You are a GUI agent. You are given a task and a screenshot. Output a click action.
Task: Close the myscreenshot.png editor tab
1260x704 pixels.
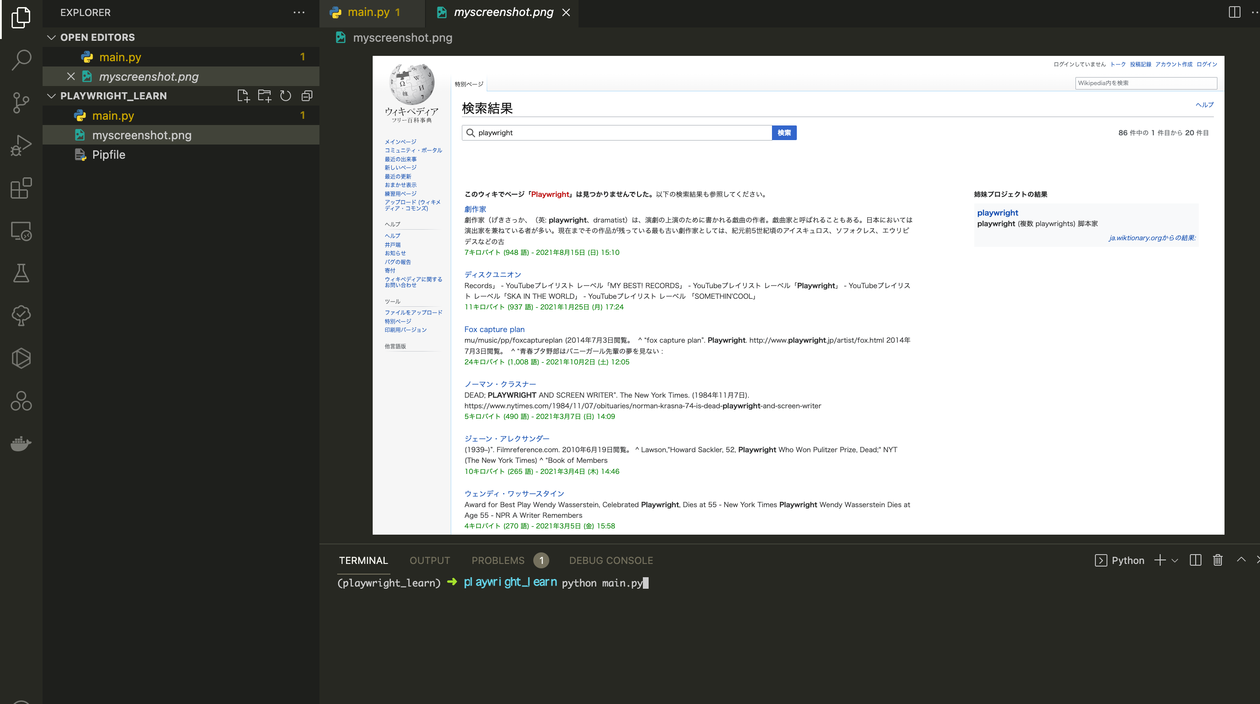pos(566,12)
